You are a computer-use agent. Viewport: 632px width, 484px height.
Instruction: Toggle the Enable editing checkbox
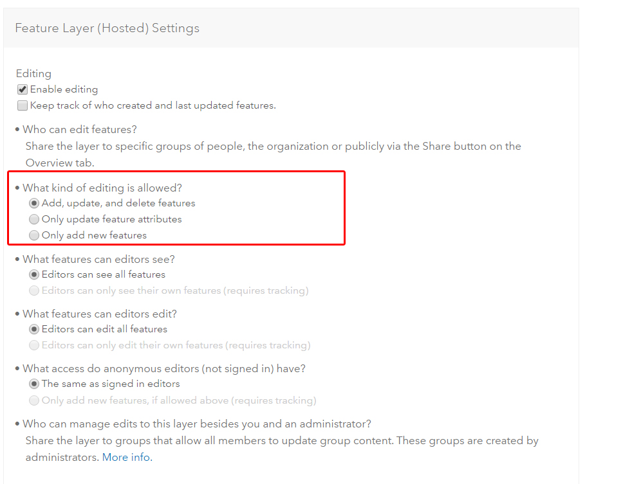[x=23, y=90]
